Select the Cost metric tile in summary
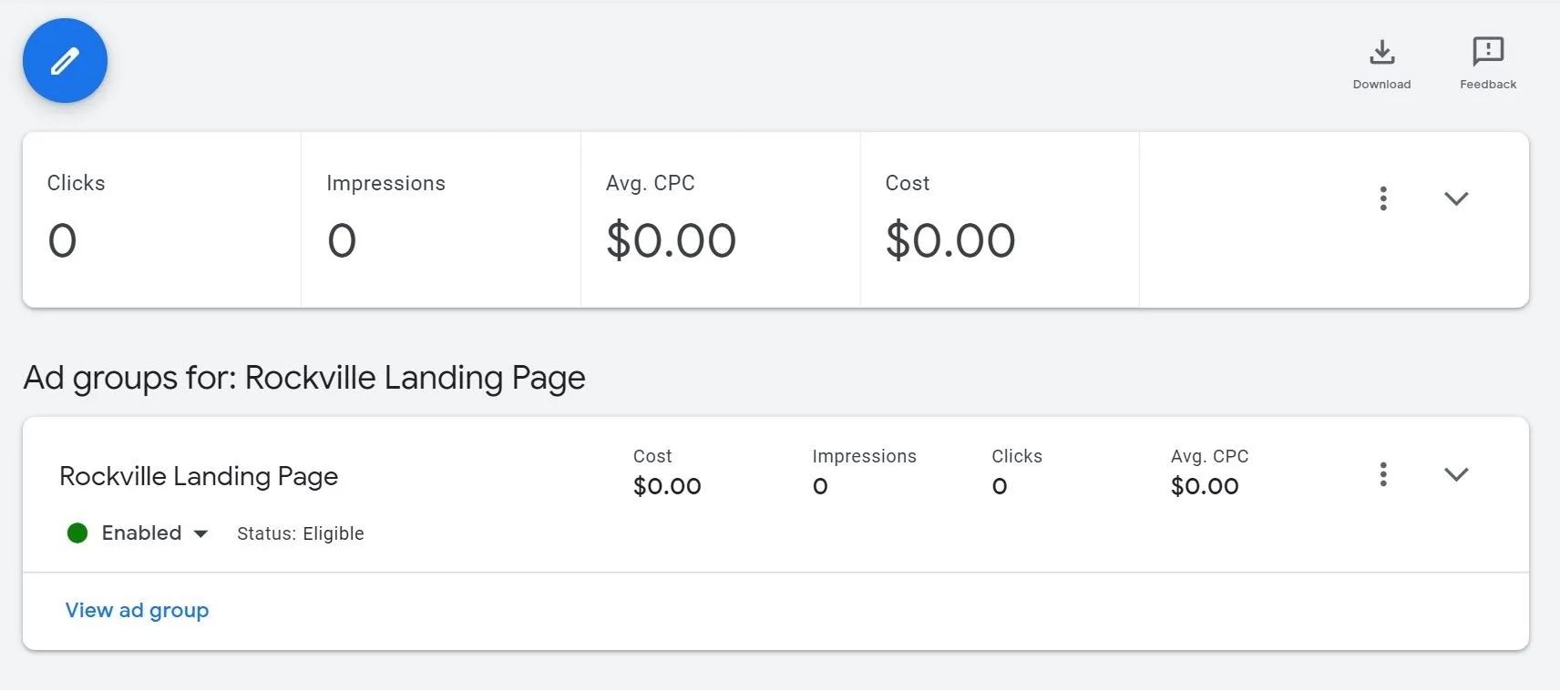The height and width of the screenshot is (690, 1560). [x=999, y=219]
